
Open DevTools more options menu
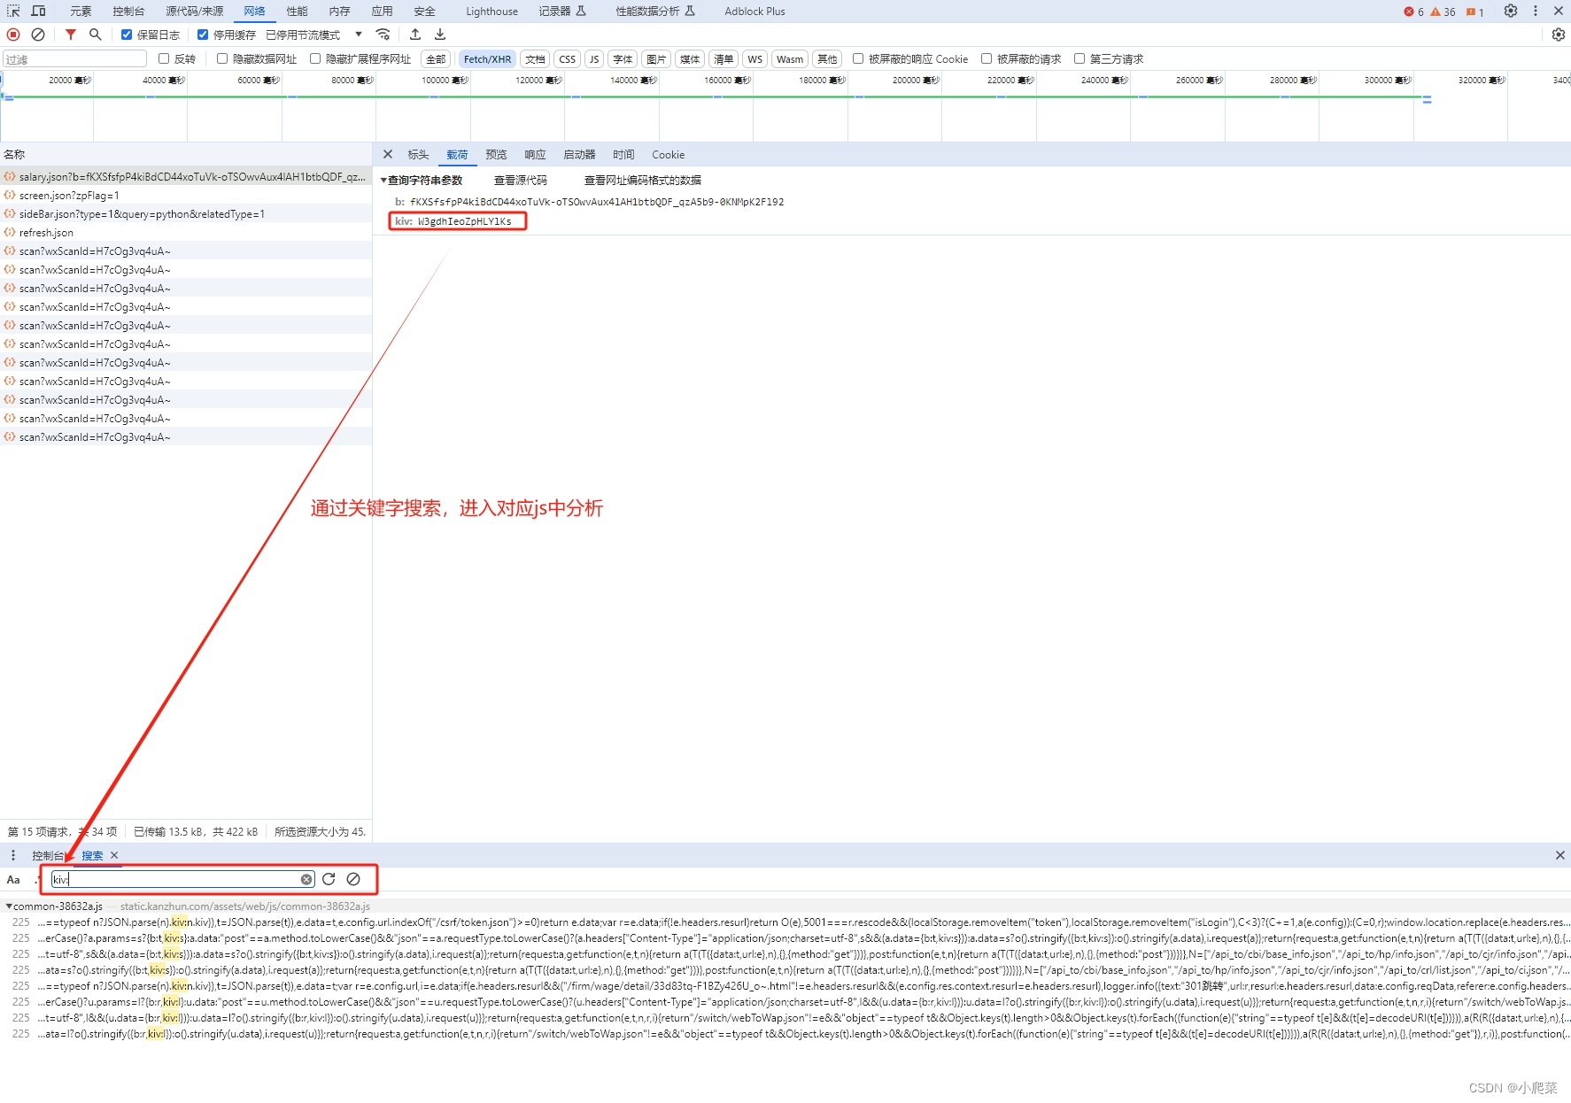[x=1536, y=11]
